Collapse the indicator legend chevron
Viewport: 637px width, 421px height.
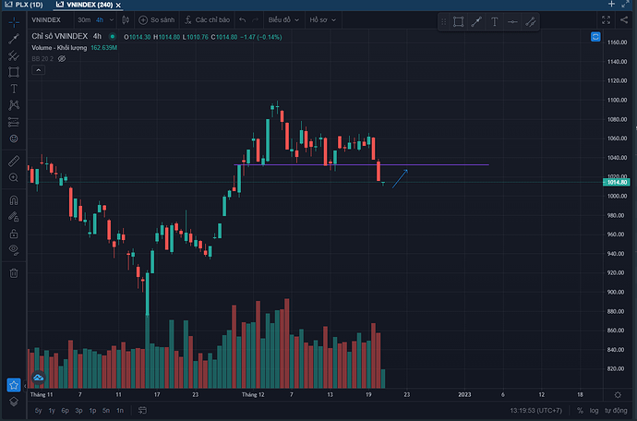38,70
